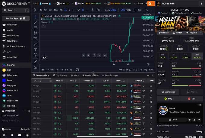The height and width of the screenshot is (138, 205).
Task: Open the Bubblemaps tab
Action: pyautogui.click(x=110, y=75)
